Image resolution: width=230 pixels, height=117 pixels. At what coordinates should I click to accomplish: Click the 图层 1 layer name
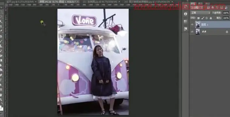click(205, 25)
